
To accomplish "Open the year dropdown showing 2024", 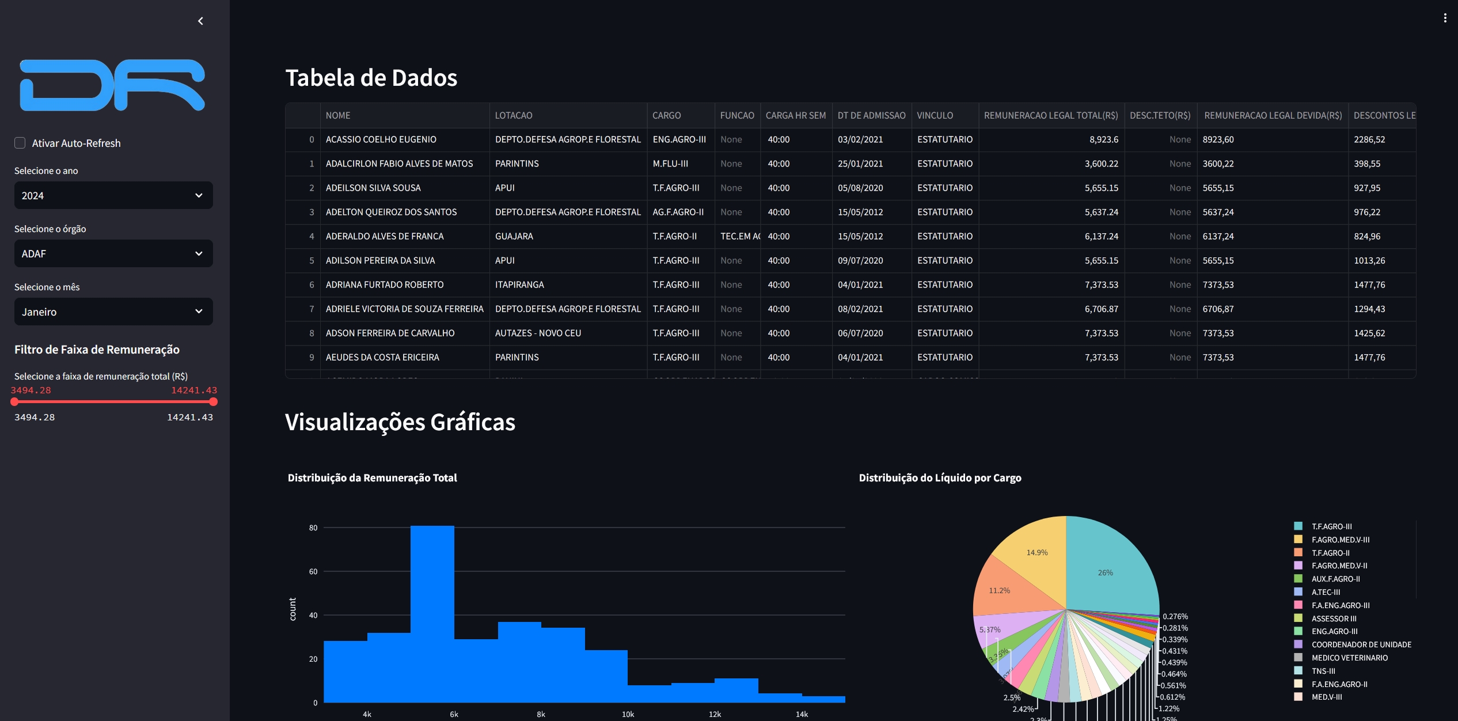I will tap(113, 195).
